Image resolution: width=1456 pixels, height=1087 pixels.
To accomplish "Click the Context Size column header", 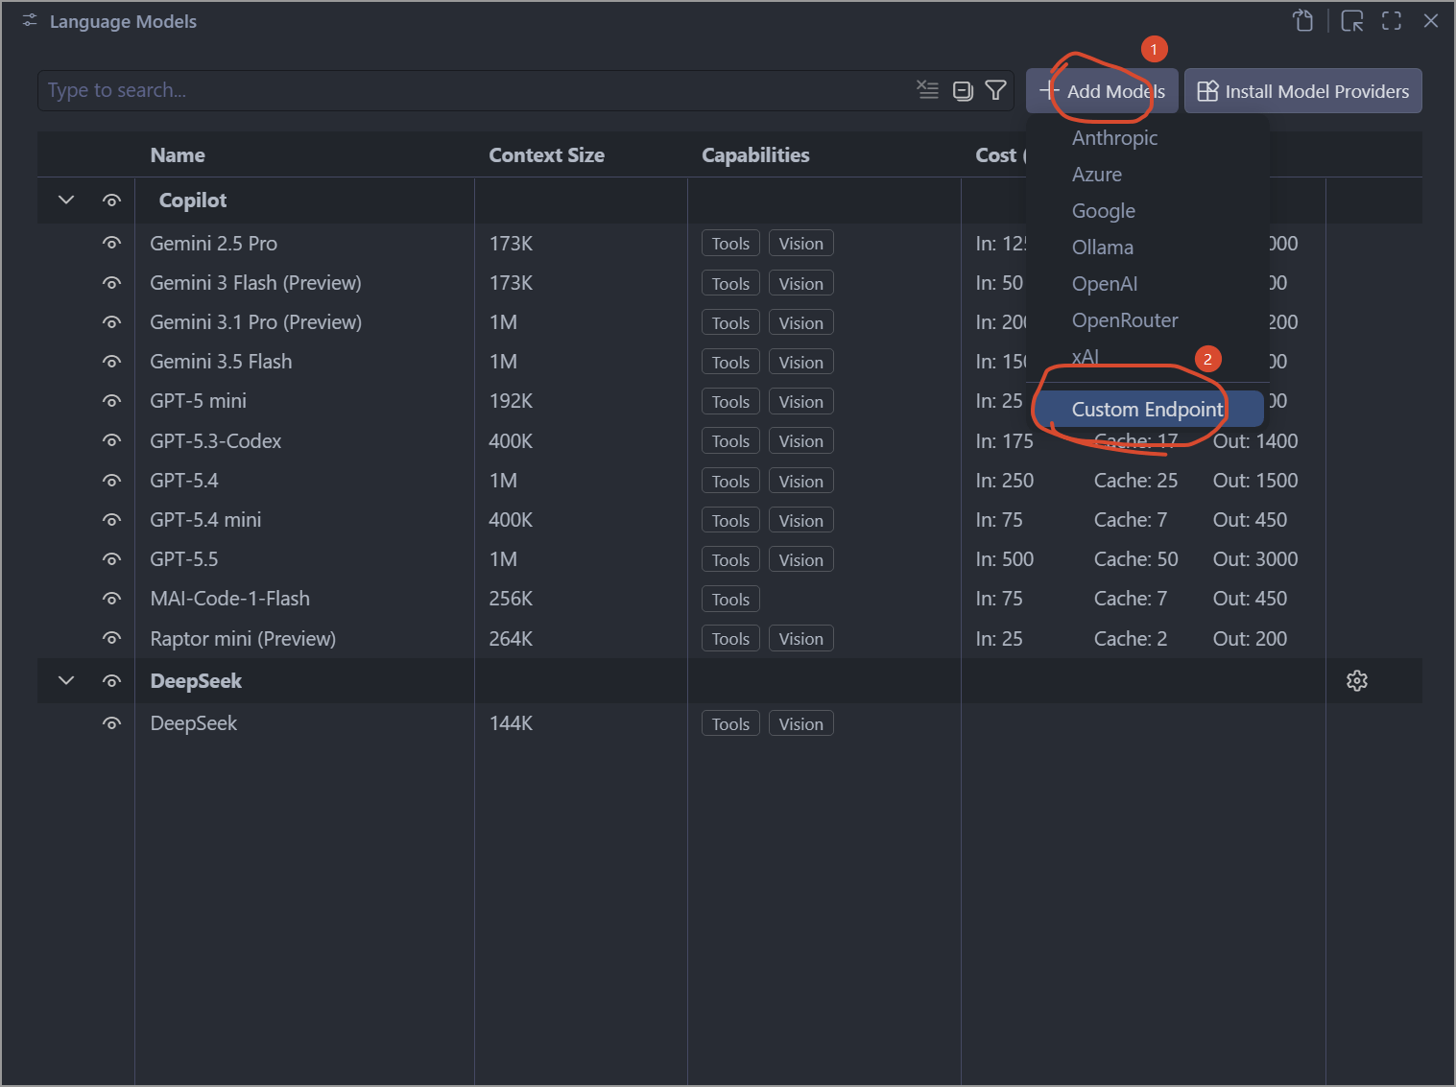I will 547,155.
